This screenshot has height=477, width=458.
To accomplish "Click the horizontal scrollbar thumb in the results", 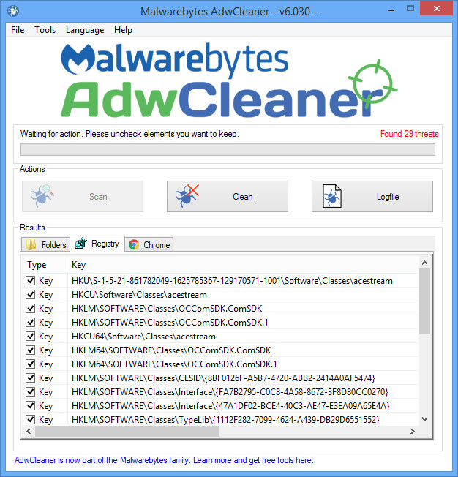I will 127,431.
